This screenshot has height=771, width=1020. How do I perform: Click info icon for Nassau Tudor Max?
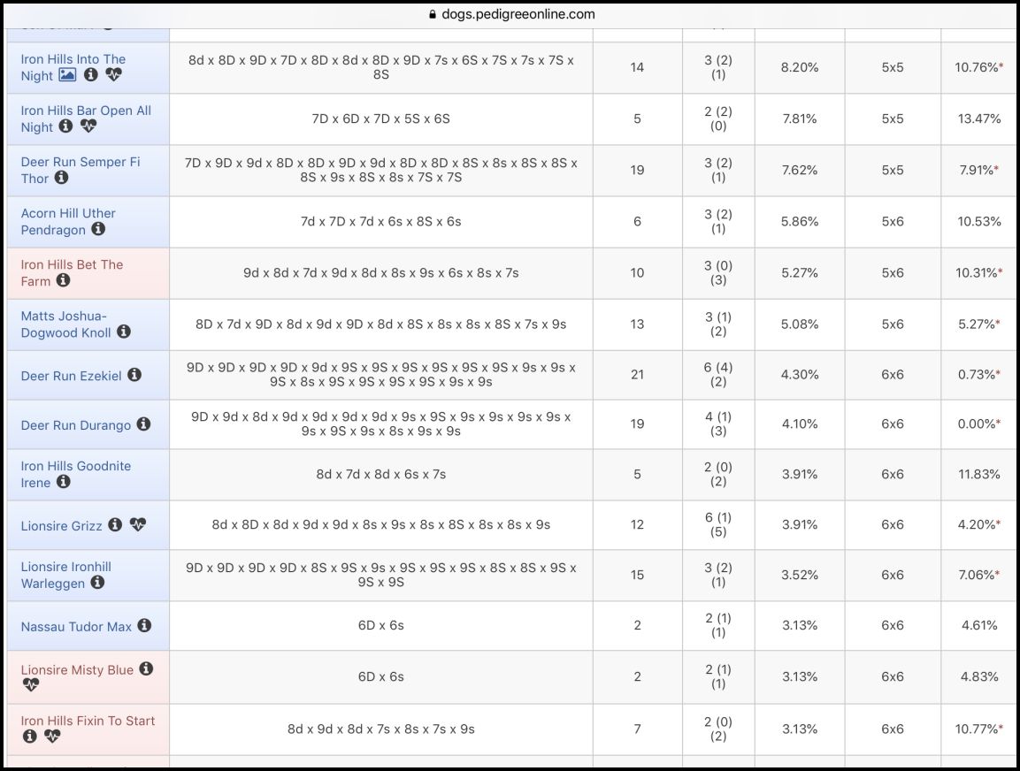tap(144, 625)
